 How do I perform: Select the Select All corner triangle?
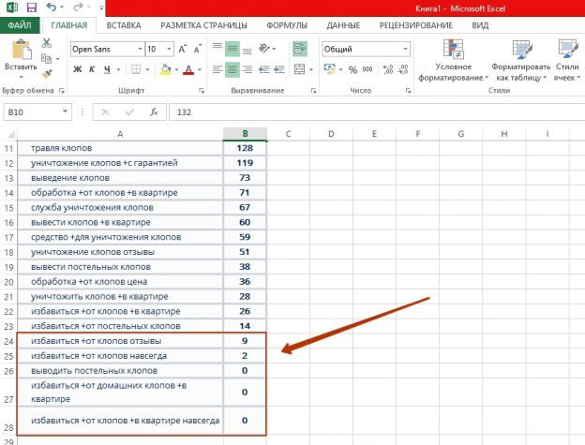click(9, 134)
